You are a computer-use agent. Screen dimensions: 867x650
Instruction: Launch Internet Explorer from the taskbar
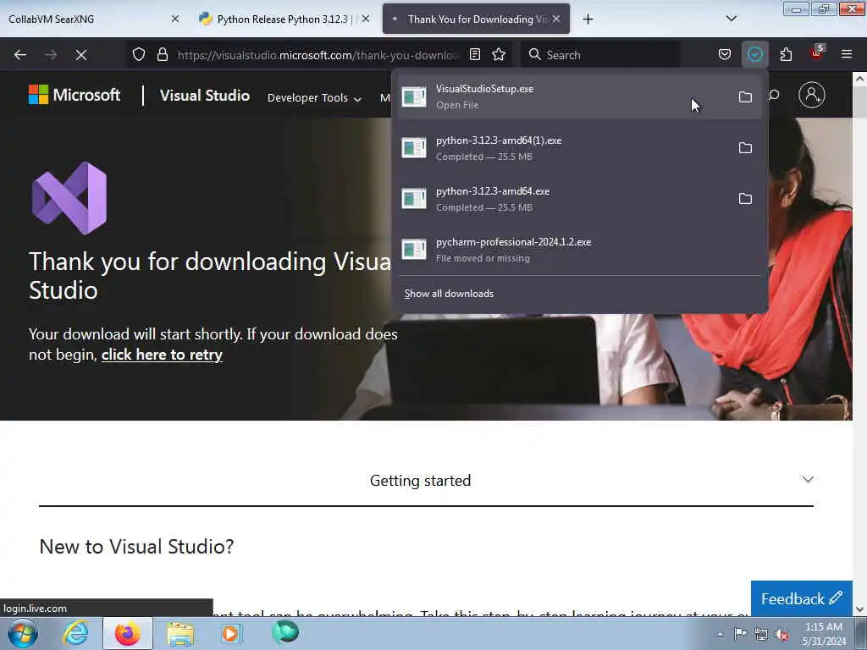click(75, 633)
